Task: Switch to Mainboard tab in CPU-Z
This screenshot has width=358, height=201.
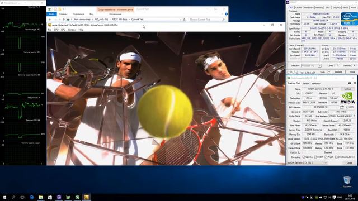Action: tap(309, 7)
